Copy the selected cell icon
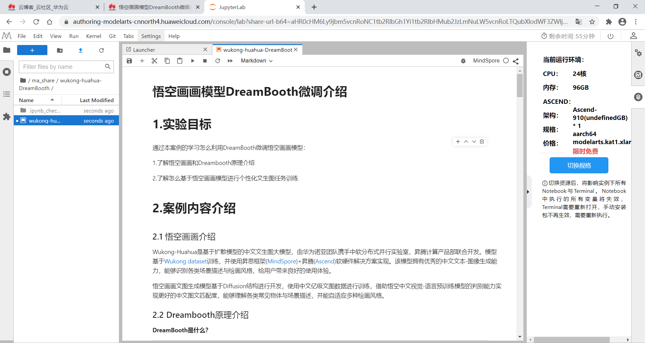645x343 pixels. point(167,61)
